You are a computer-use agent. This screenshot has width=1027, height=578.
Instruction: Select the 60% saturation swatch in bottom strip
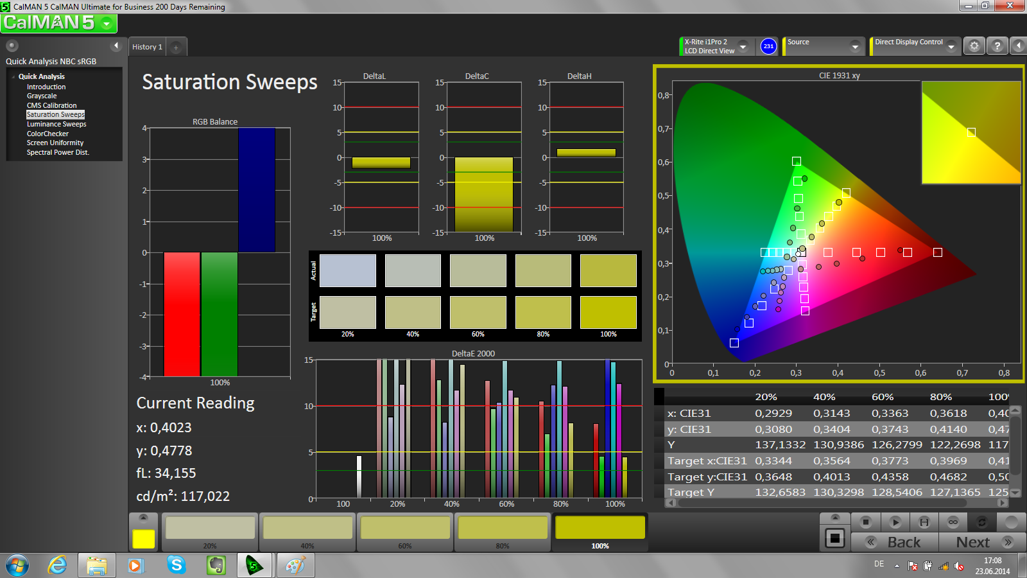[405, 532]
